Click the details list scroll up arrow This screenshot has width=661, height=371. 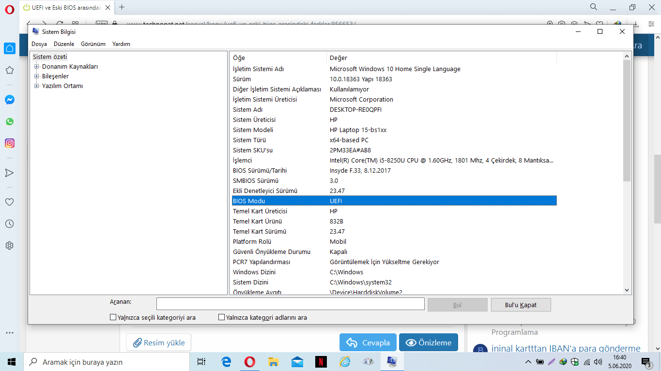(627, 57)
